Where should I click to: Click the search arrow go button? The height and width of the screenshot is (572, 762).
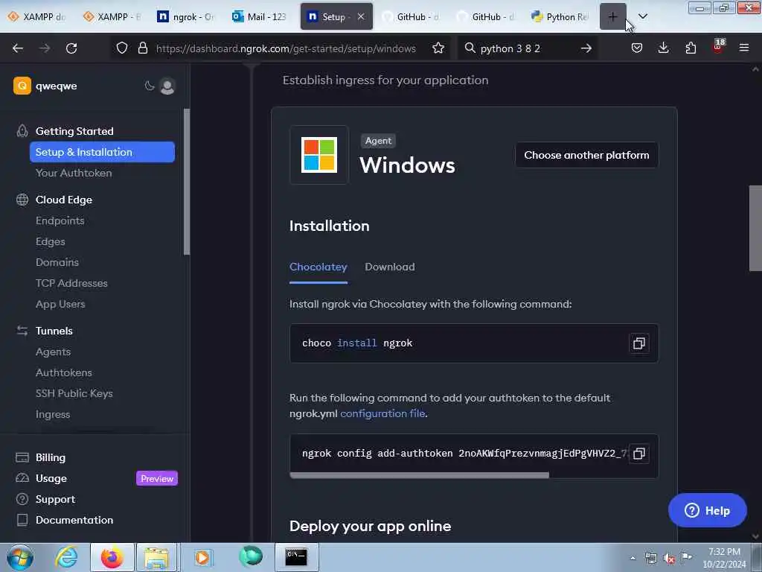586,48
